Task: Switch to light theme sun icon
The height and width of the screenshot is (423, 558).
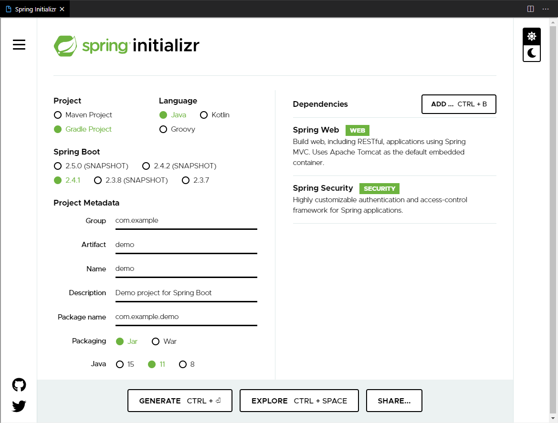Action: (532, 36)
